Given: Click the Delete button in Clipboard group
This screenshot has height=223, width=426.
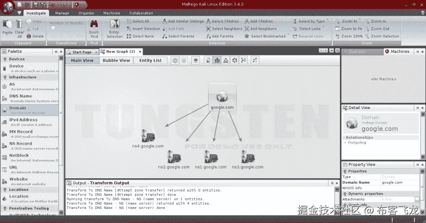Looking at the screenshot, I should pyautogui.click(x=35, y=36).
